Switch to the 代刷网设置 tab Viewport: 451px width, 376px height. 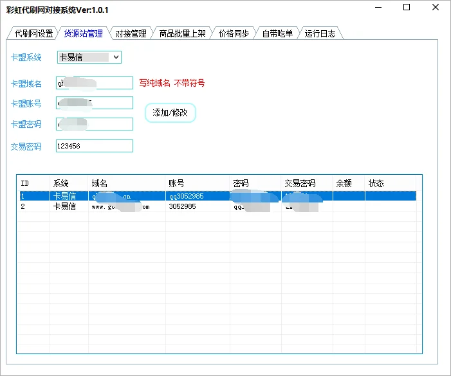[x=33, y=33]
